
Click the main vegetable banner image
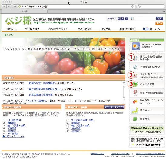[63, 56]
